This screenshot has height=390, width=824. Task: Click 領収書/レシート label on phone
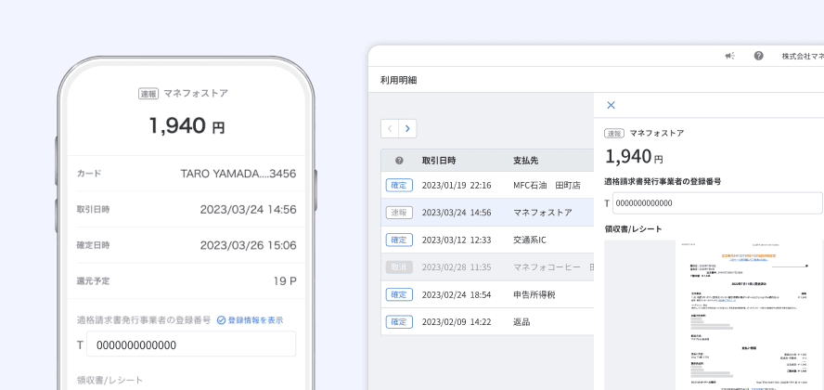coord(109,380)
